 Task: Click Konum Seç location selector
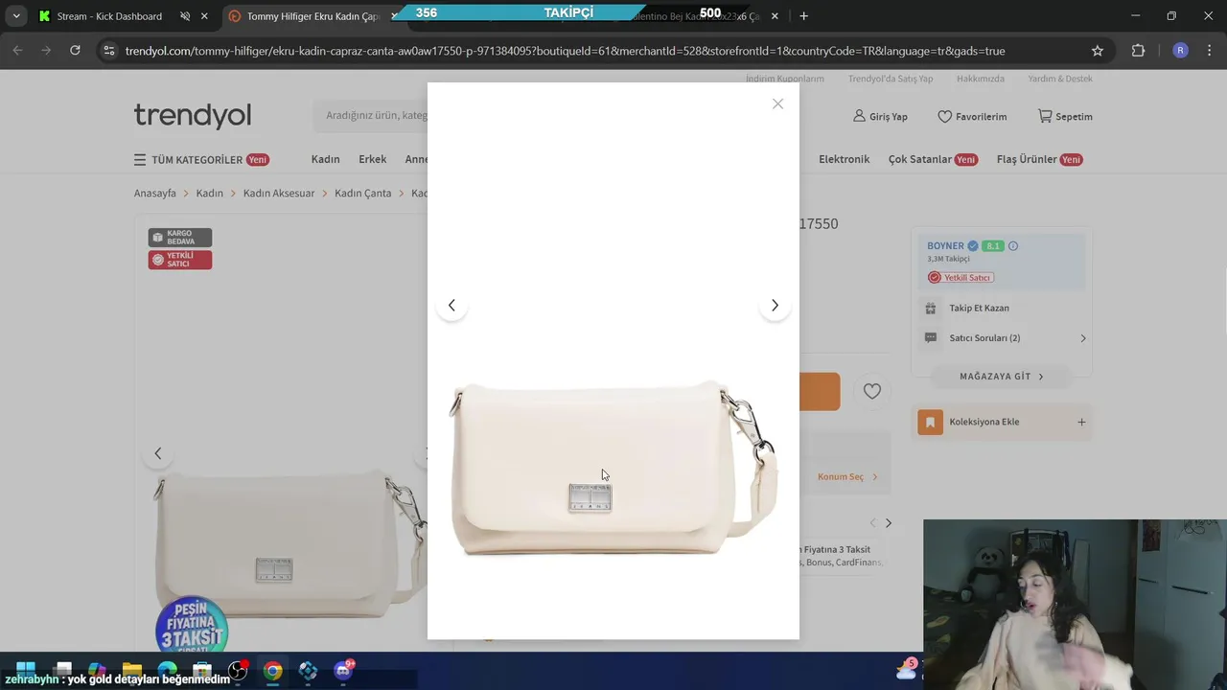click(847, 476)
